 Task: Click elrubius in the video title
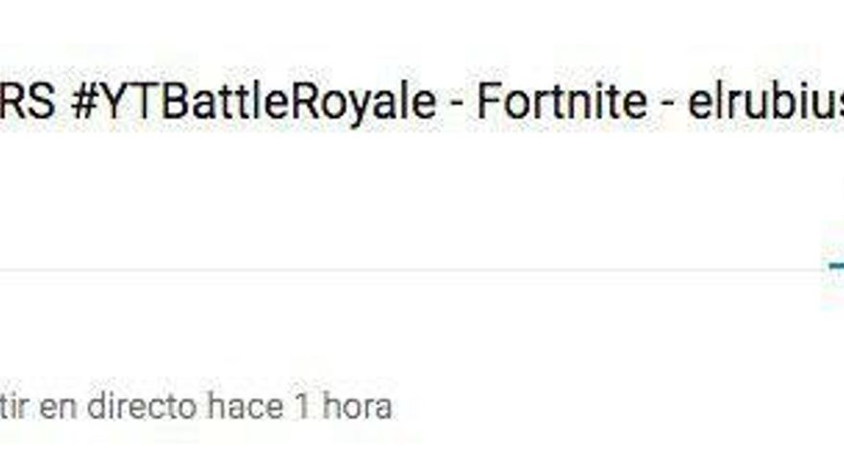[766, 102]
